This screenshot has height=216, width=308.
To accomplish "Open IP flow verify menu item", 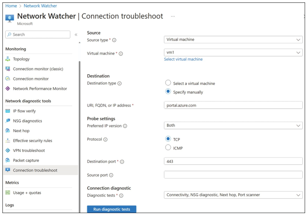I will point(25,111).
